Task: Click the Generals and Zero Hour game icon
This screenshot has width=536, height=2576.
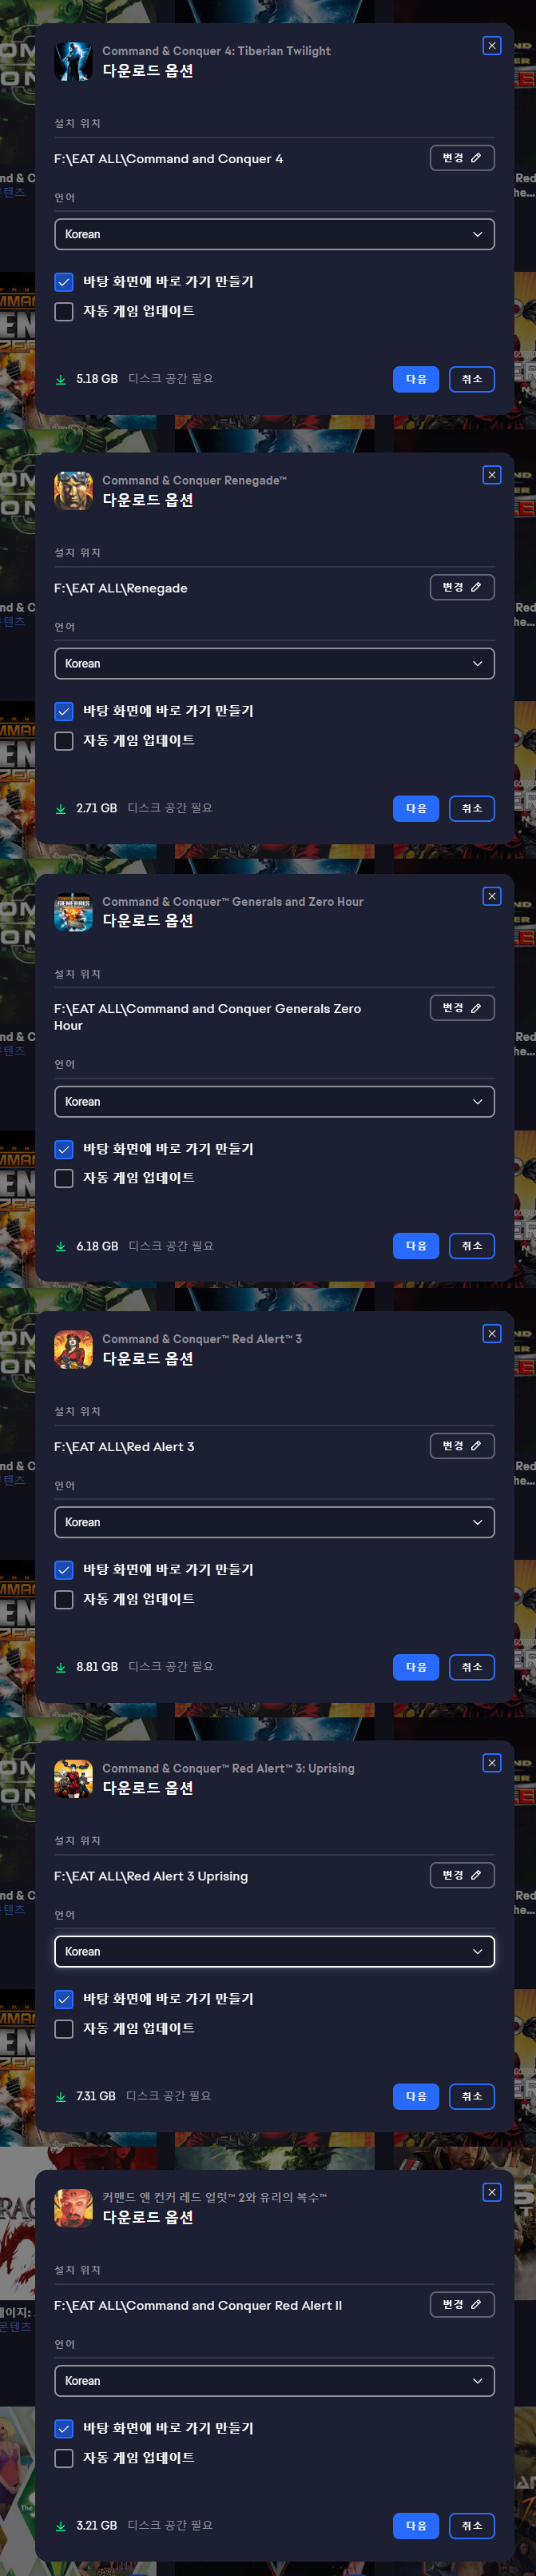Action: [73, 911]
